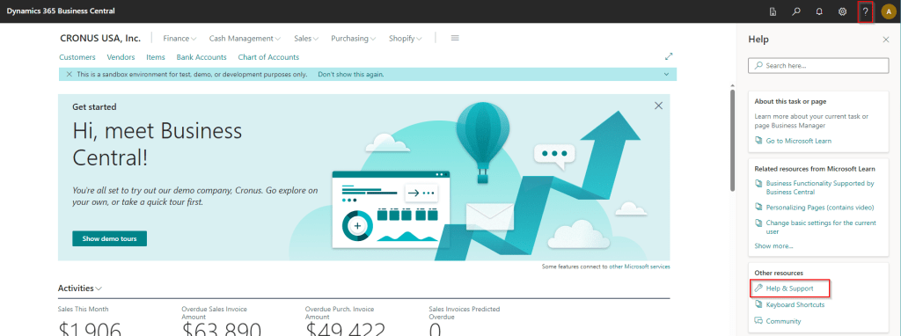Screen dimensions: 901x336
Task: Click the Dynamics 365 Business Central title
Action: coord(61,11)
